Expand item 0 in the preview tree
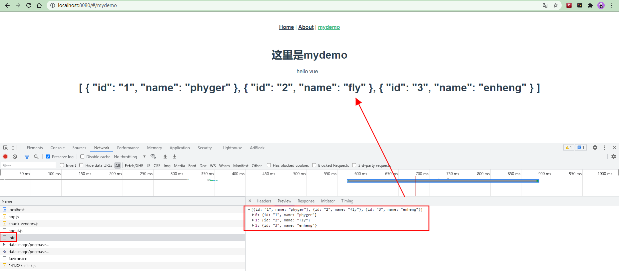This screenshot has height=271, width=619. 253,215
